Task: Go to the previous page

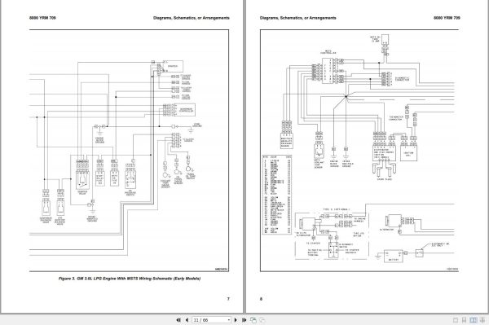Action: click(x=187, y=320)
